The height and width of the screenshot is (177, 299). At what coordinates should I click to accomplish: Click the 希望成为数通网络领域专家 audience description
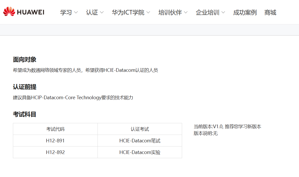click(85, 70)
